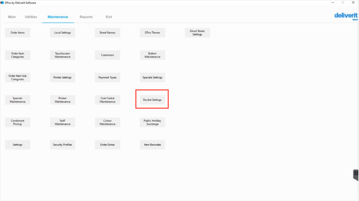Click the deliverit logo
The height and width of the screenshot is (201, 359).
click(346, 16)
